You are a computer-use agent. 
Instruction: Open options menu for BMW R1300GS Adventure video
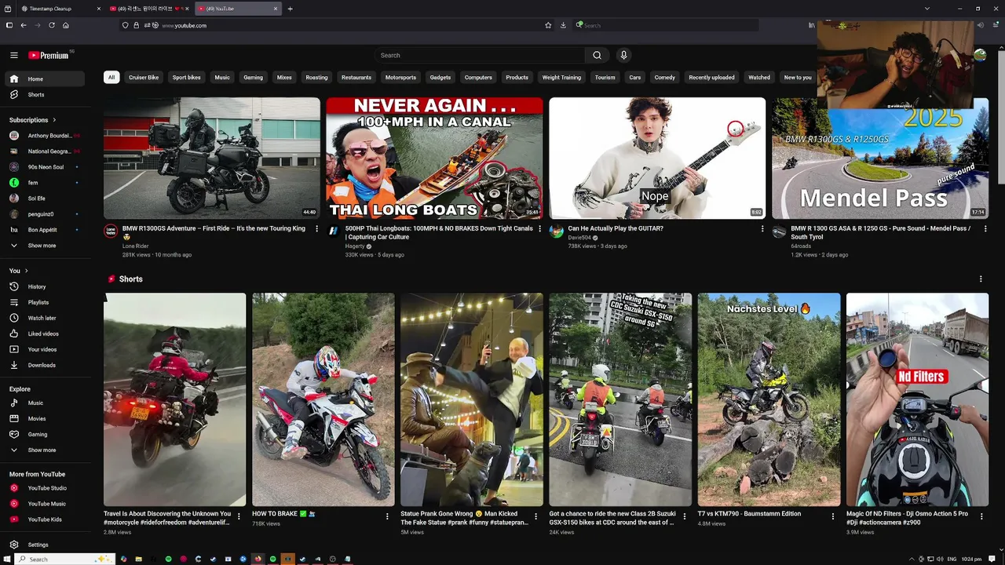coord(316,229)
